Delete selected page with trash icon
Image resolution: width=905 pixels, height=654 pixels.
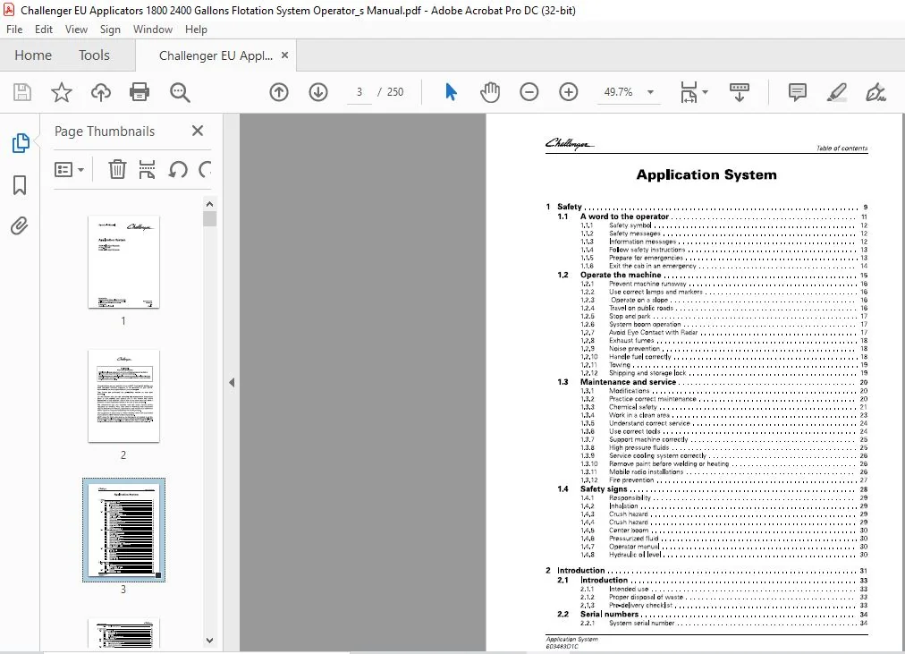[117, 170]
